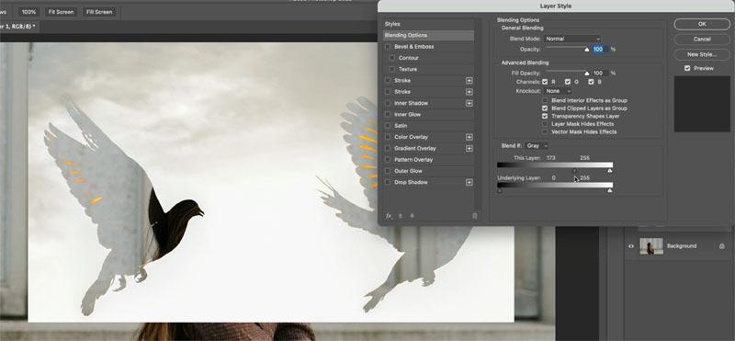Check Vector Mask Hides Effects
This screenshot has height=341, width=735.
tap(545, 131)
